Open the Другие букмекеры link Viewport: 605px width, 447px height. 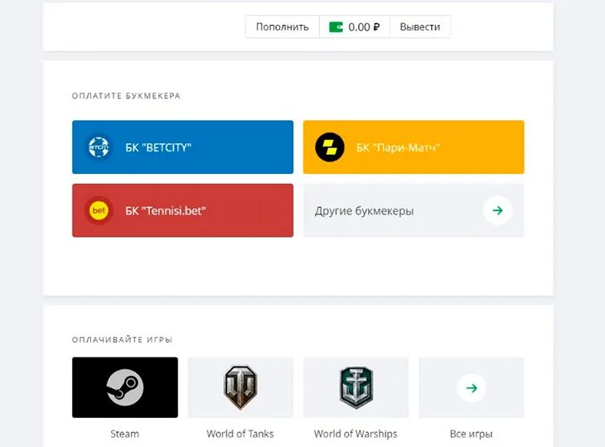[x=414, y=210]
